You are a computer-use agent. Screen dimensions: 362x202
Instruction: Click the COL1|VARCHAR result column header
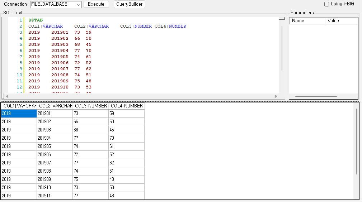pyautogui.click(x=19, y=106)
